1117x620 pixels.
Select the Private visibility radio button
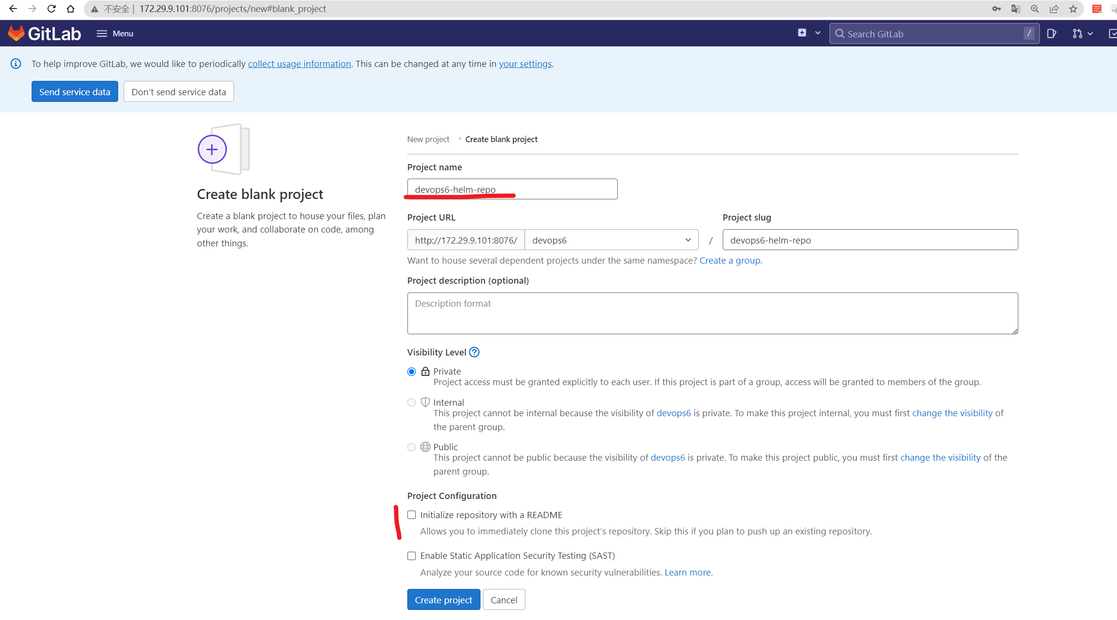pos(412,372)
